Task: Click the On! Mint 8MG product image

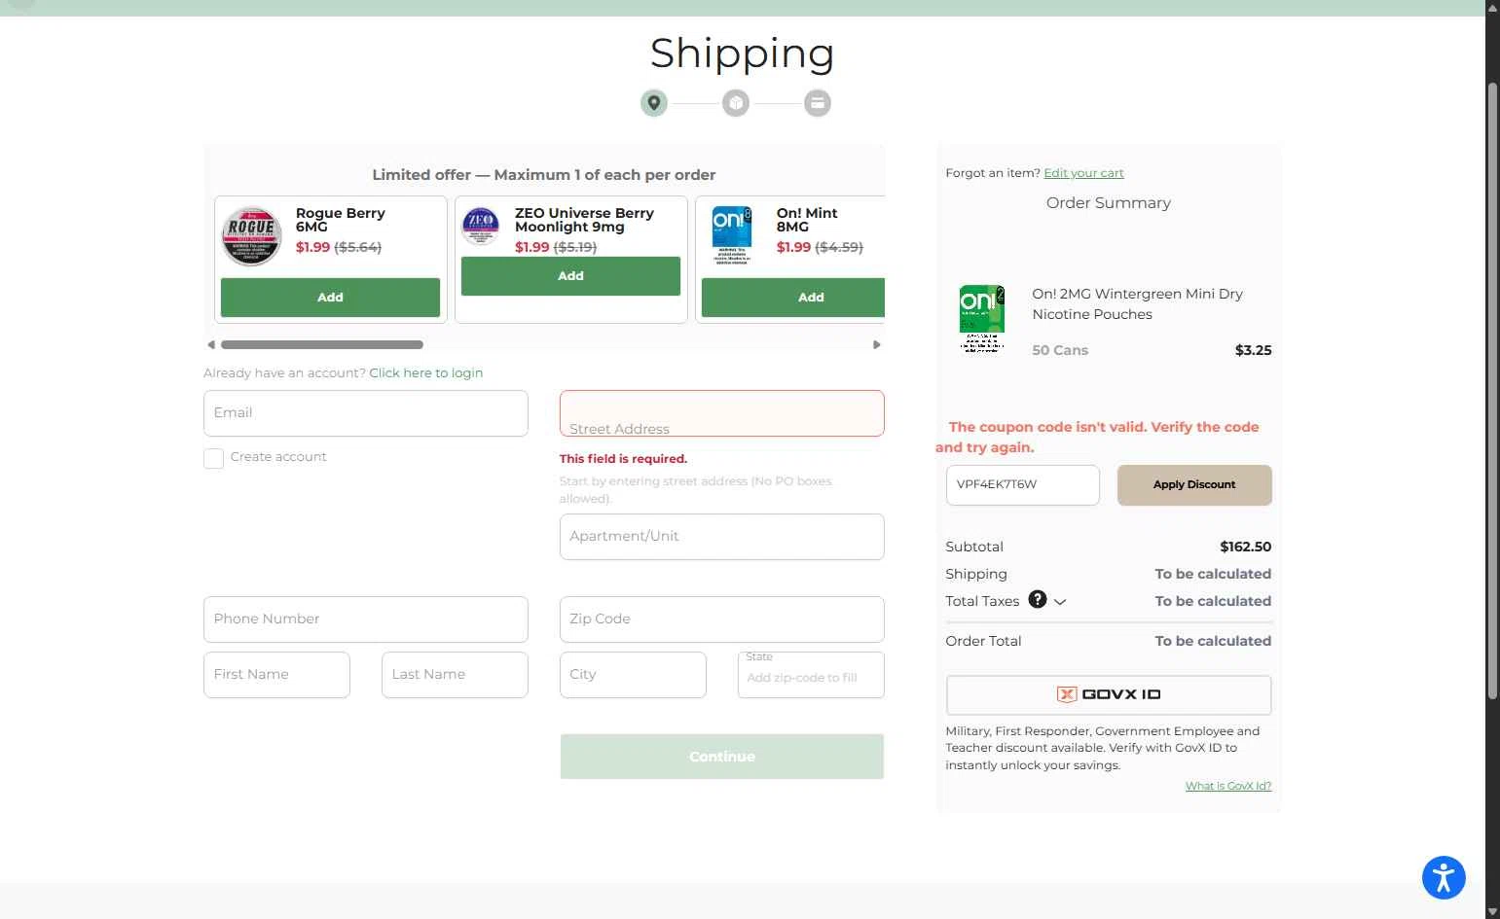Action: 732,236
